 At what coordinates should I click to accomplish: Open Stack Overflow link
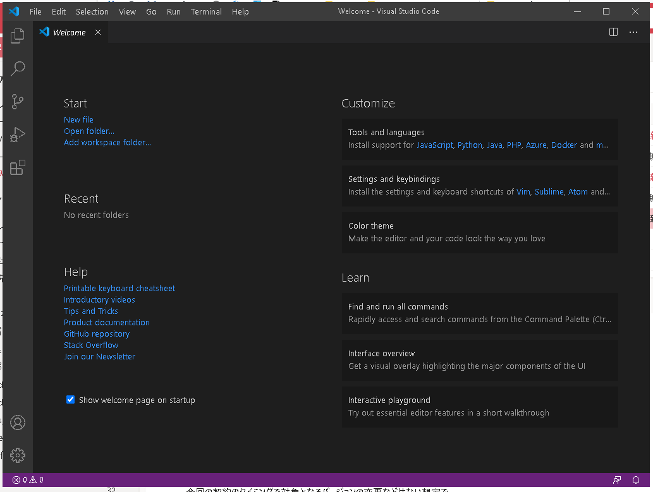tap(91, 345)
